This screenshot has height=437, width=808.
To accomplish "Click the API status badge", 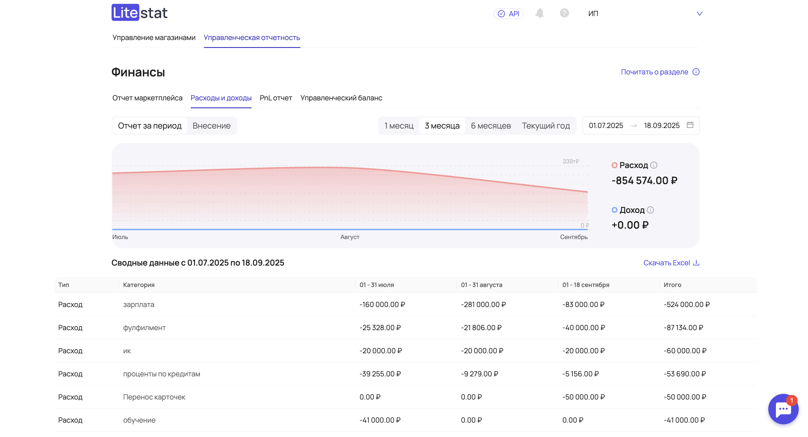I will [508, 14].
